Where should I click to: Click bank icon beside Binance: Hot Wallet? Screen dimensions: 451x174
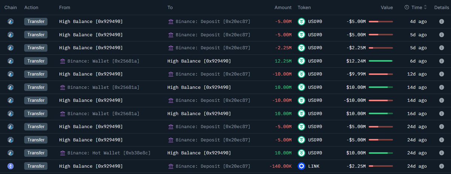63,153
